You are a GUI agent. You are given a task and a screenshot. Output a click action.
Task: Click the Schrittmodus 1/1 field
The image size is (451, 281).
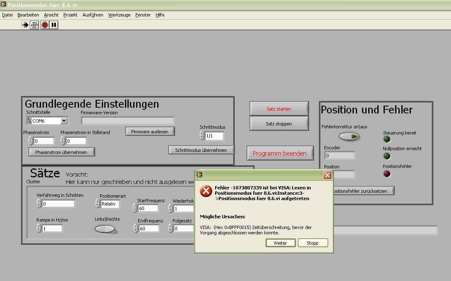click(214, 136)
